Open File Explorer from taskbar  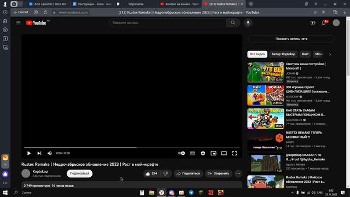[x=152, y=193]
